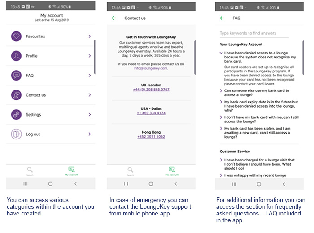
Task: Open My account tab in middle phone
Action: [x=171, y=171]
